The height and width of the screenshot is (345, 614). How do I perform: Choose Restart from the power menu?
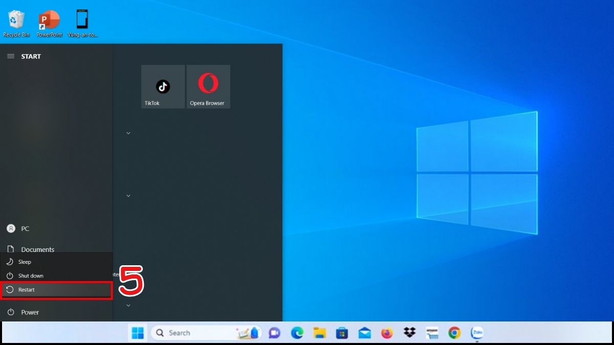pos(56,290)
